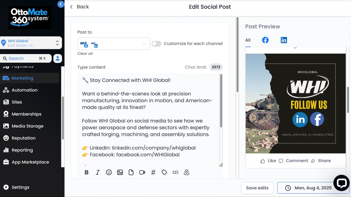351x197 pixels.
Task: Click the Automation icon
Action: (x=6, y=90)
